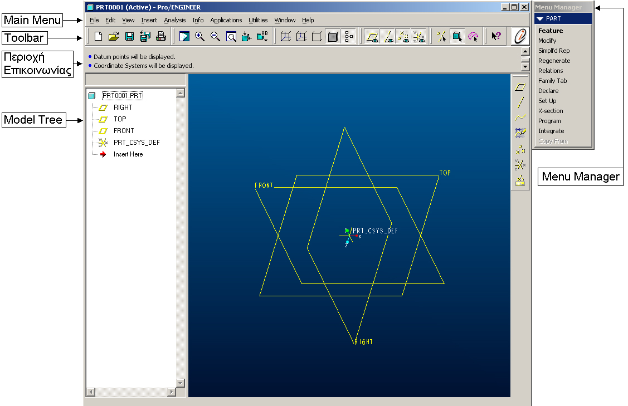Select the Analysis feature tool in right toolbar
Screen dimensions: 628x406
point(520,181)
